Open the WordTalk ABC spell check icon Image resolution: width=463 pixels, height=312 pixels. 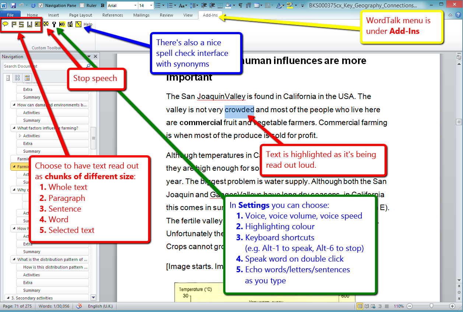(78, 25)
